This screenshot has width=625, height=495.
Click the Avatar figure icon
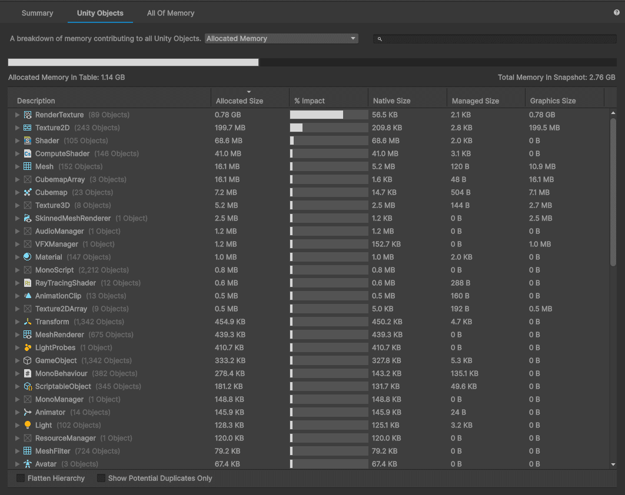point(28,464)
